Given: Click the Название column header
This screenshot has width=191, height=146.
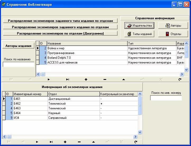Looking at the screenshot, I should point(87,43).
